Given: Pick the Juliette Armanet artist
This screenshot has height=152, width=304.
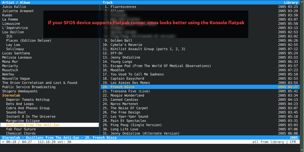Looking at the screenshot, I should [18, 11].
